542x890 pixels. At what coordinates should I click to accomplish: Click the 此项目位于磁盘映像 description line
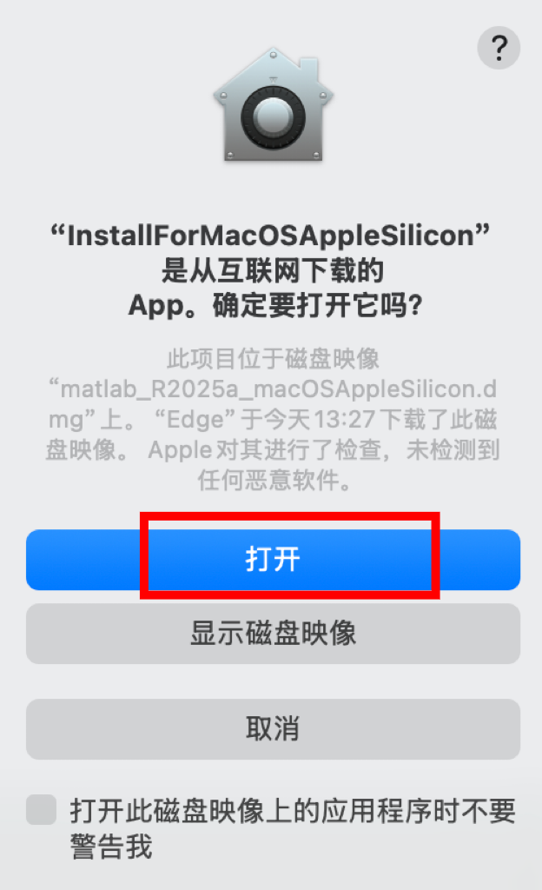[x=274, y=359]
